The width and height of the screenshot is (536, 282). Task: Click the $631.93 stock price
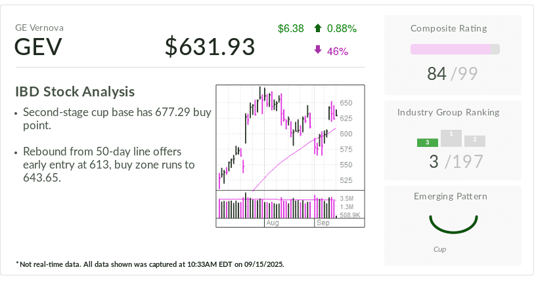pos(210,47)
